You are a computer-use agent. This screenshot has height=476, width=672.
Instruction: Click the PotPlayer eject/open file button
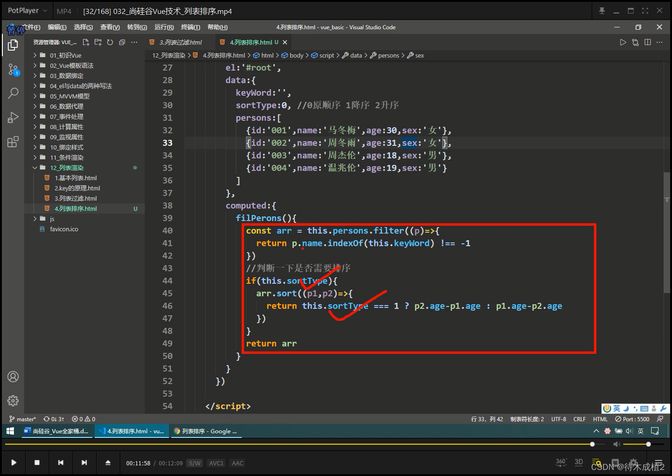[108, 463]
